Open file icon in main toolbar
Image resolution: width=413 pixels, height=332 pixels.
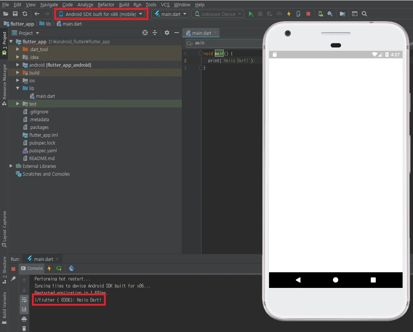(x=6, y=14)
